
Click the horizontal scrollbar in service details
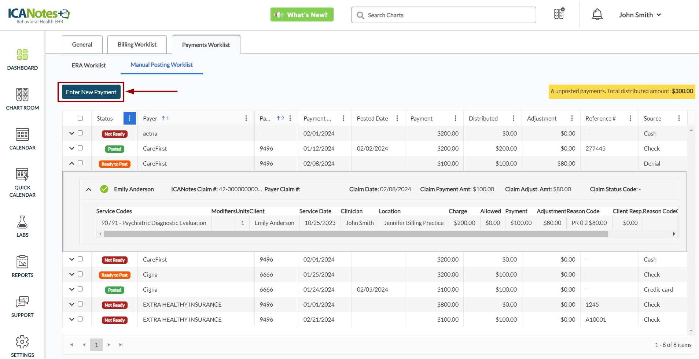356,234
